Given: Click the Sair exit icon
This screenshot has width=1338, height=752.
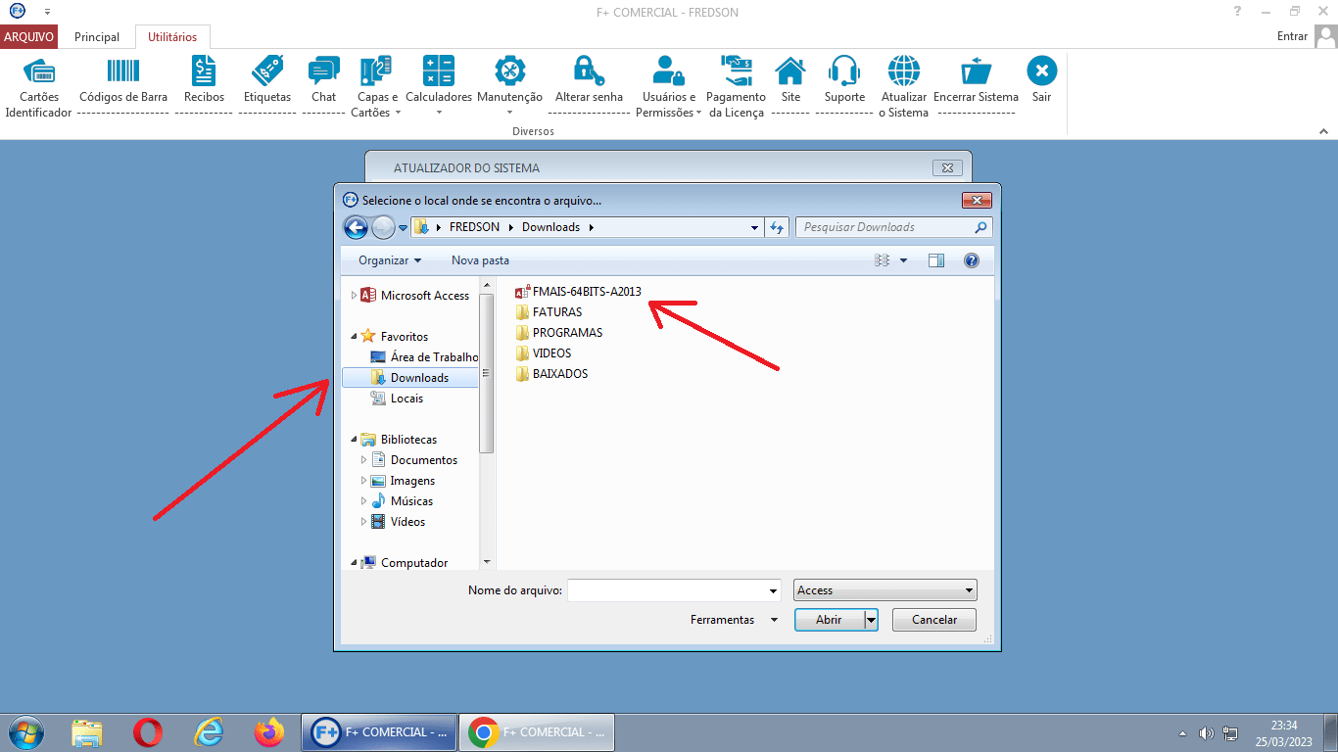Looking at the screenshot, I should [x=1041, y=71].
